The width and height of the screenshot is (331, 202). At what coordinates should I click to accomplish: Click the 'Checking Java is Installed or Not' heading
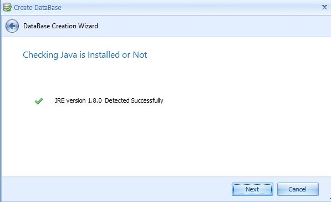pos(85,55)
